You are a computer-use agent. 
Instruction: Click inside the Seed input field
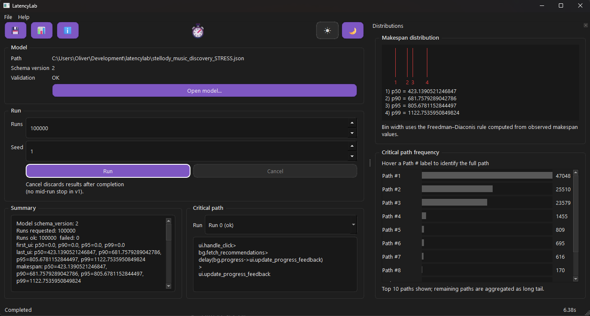tap(185, 151)
